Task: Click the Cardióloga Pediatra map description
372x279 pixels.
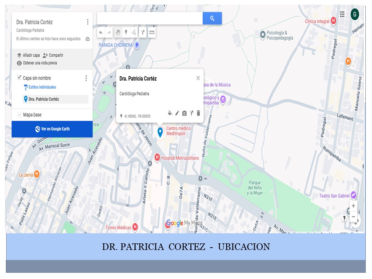Action: click(x=30, y=30)
